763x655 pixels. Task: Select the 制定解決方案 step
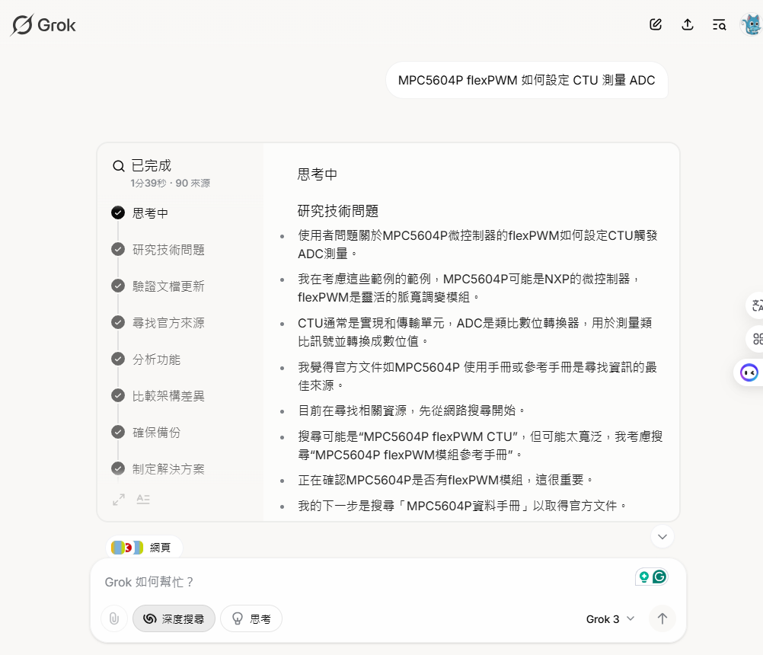tap(168, 468)
